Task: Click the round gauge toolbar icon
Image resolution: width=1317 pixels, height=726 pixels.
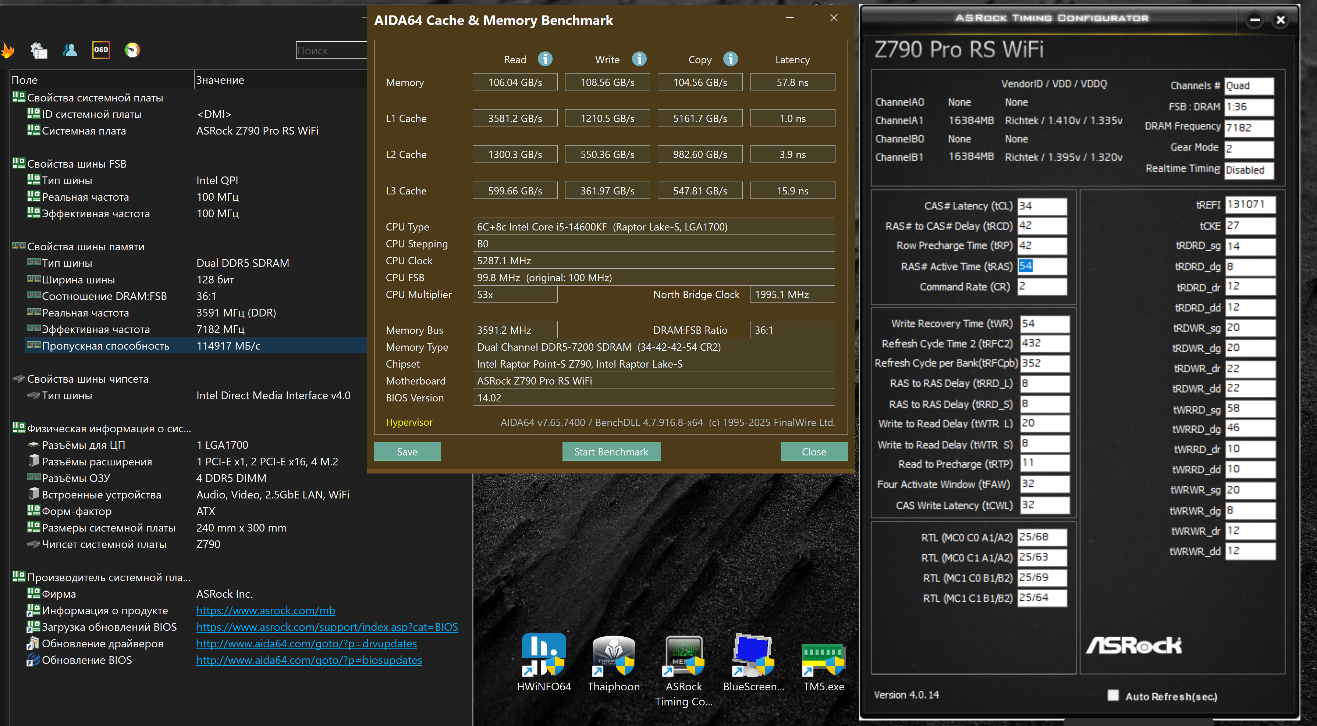Action: point(132,50)
